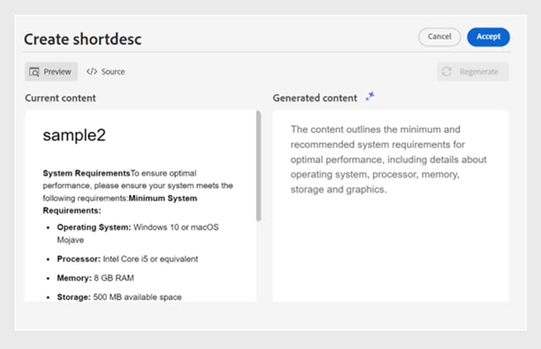Screen dimensions: 541x349
Task: Click the AI sparkle icon beside Generated content
Action: [370, 96]
